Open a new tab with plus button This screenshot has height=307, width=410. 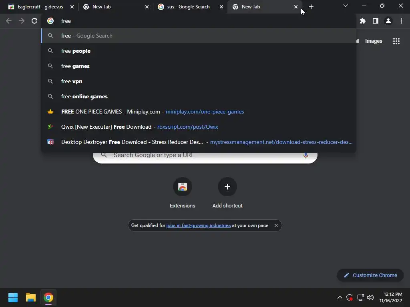[x=311, y=7]
